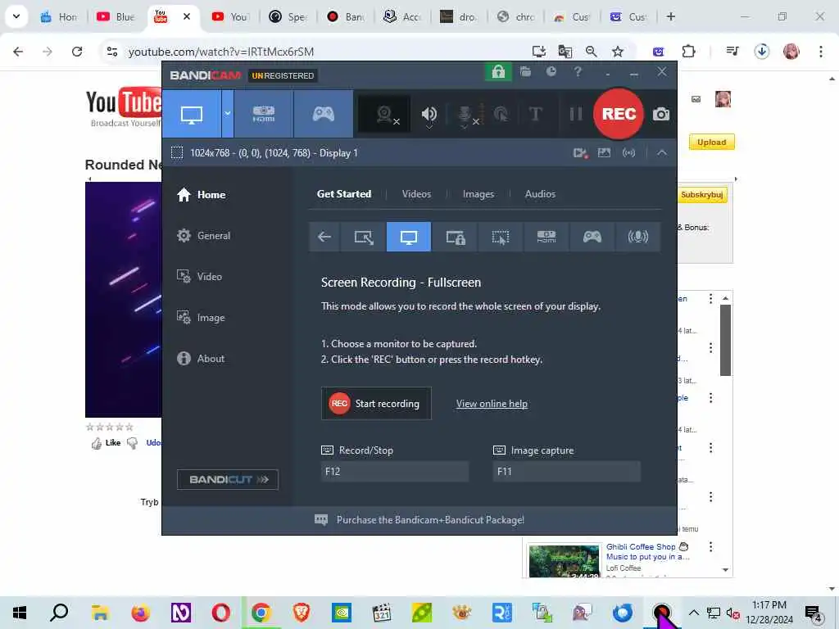This screenshot has width=839, height=629.
Task: Select specific window lock recording mode
Action: [455, 237]
